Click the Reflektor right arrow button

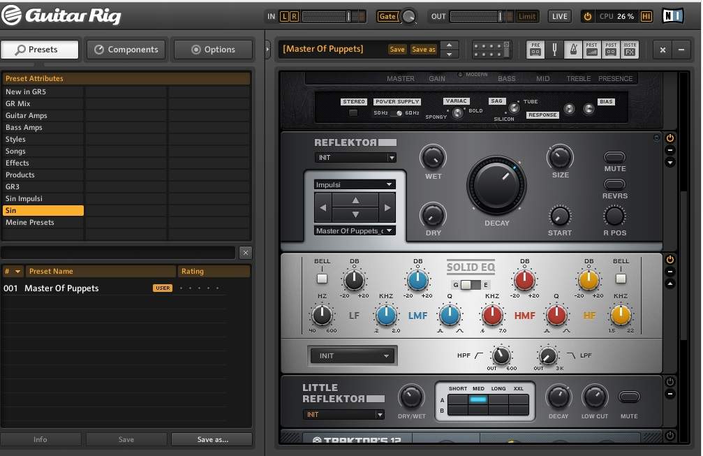tap(387, 207)
